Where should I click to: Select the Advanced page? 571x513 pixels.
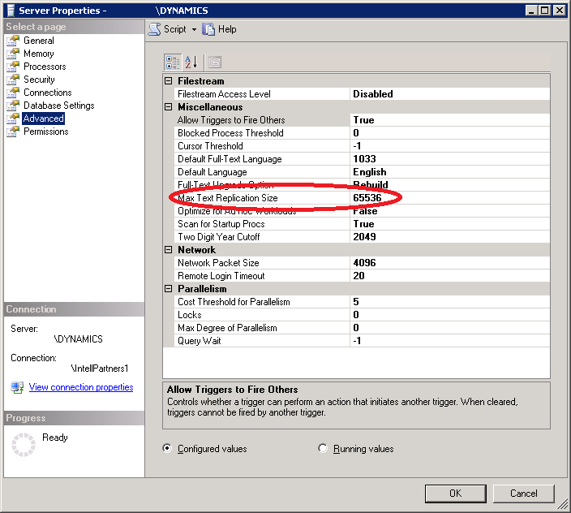(x=44, y=119)
